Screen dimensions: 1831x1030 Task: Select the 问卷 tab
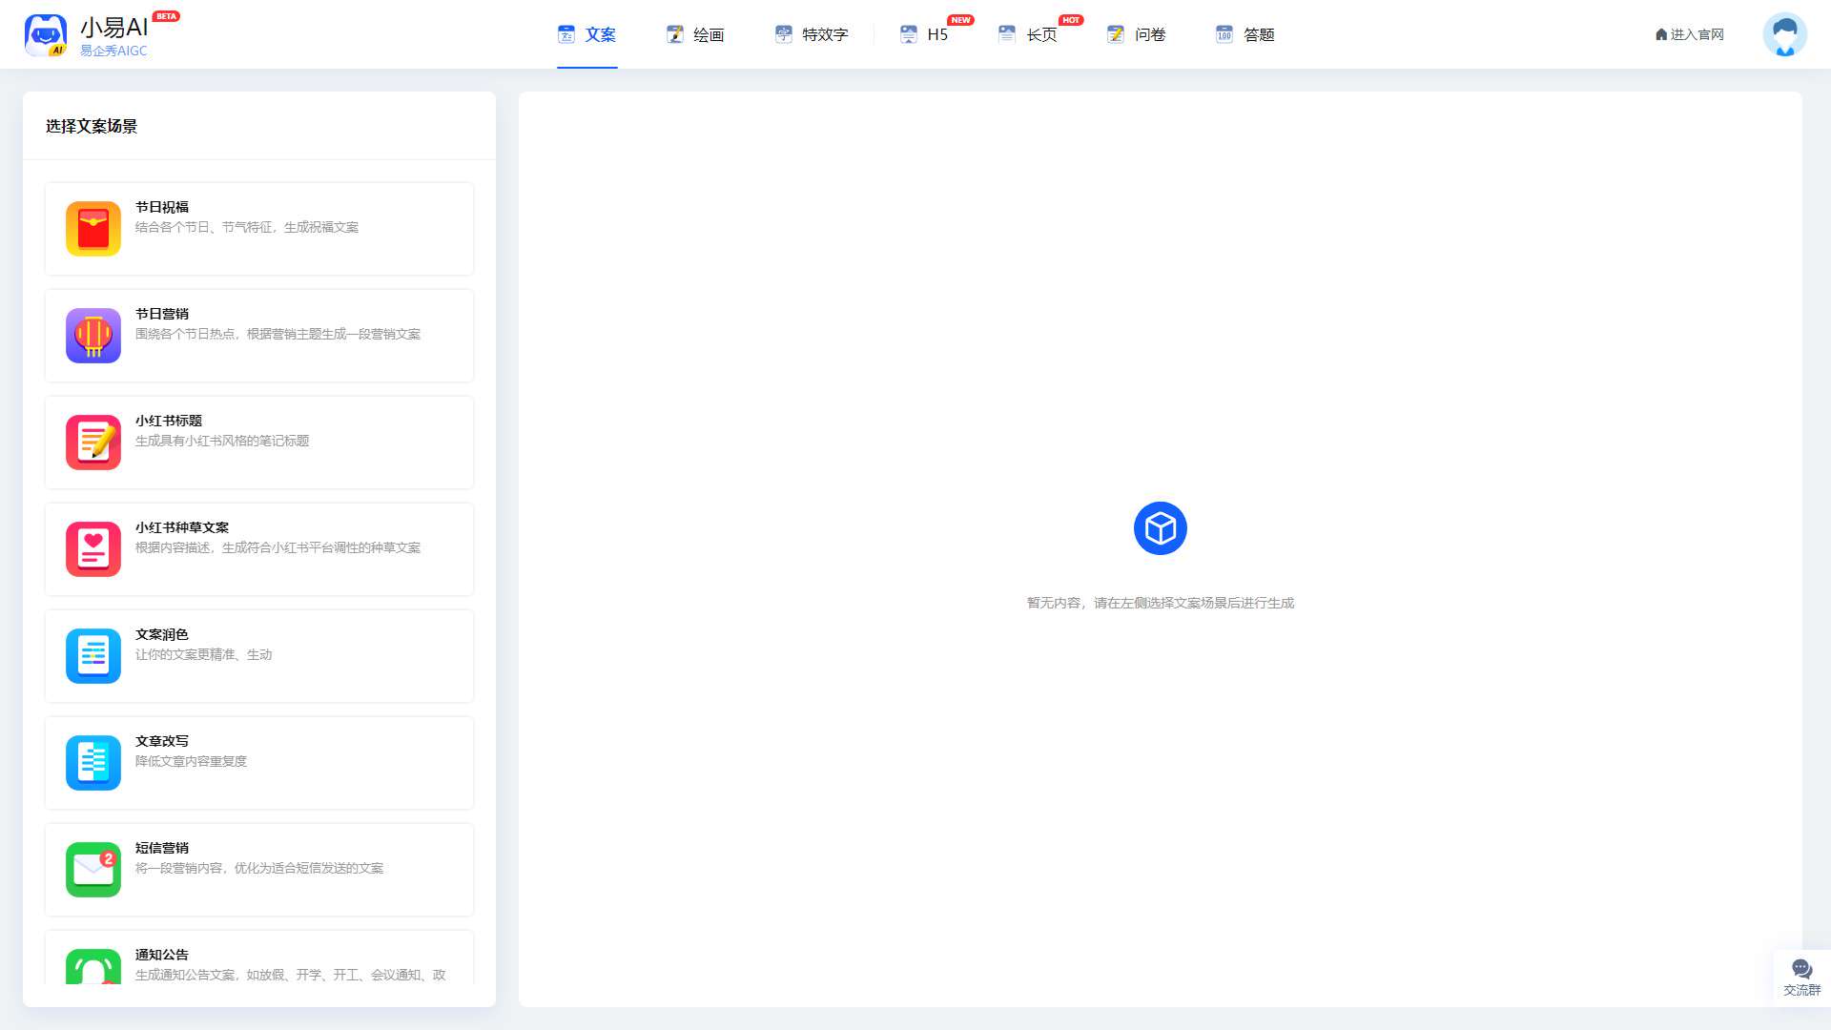1137,34
